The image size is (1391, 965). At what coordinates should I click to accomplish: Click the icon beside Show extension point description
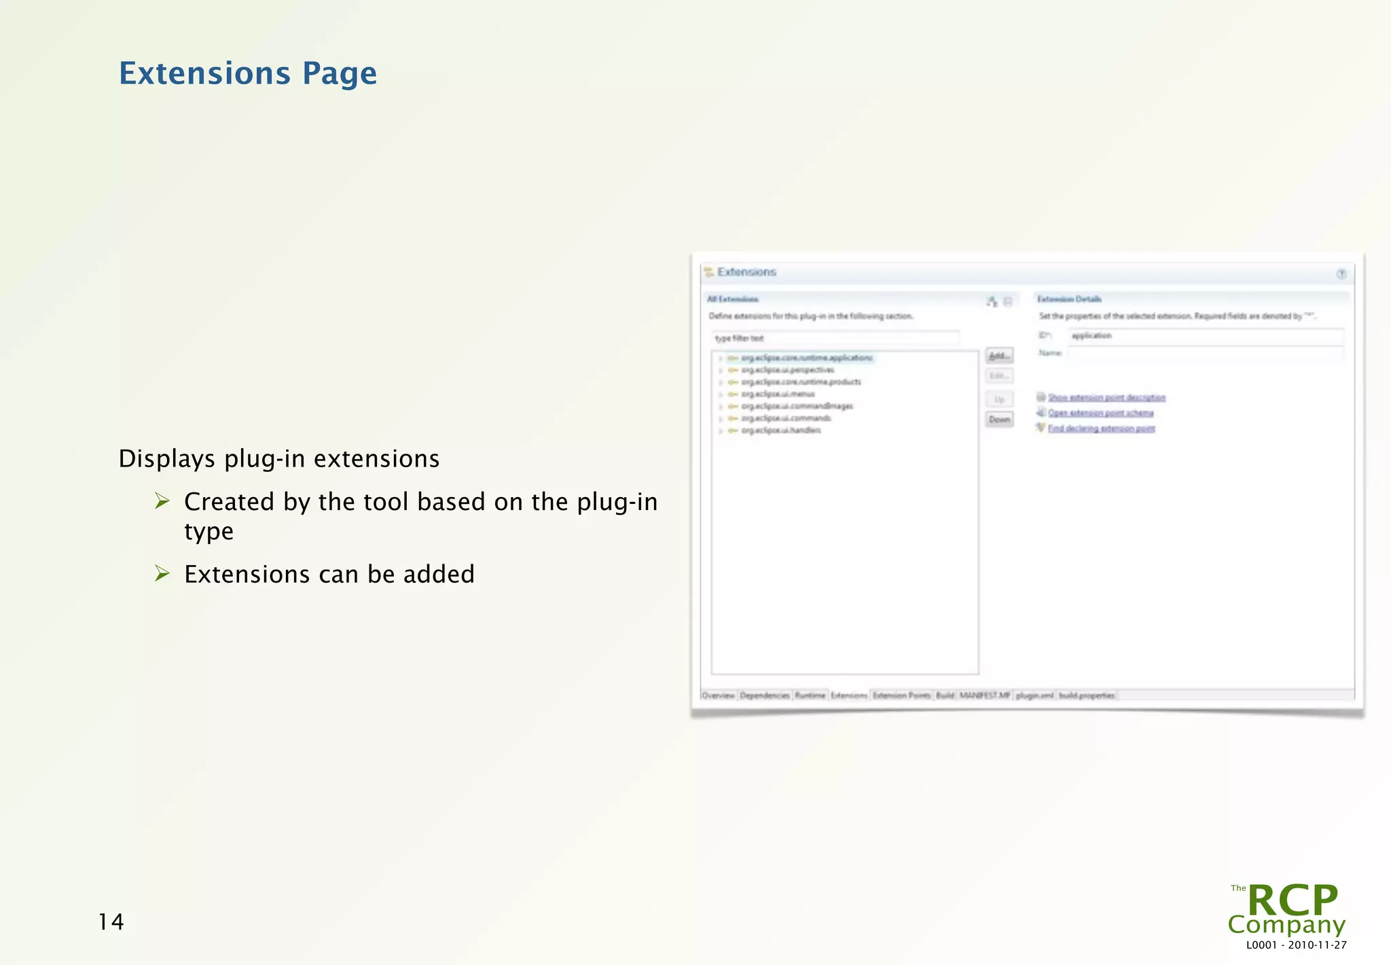coord(1041,397)
